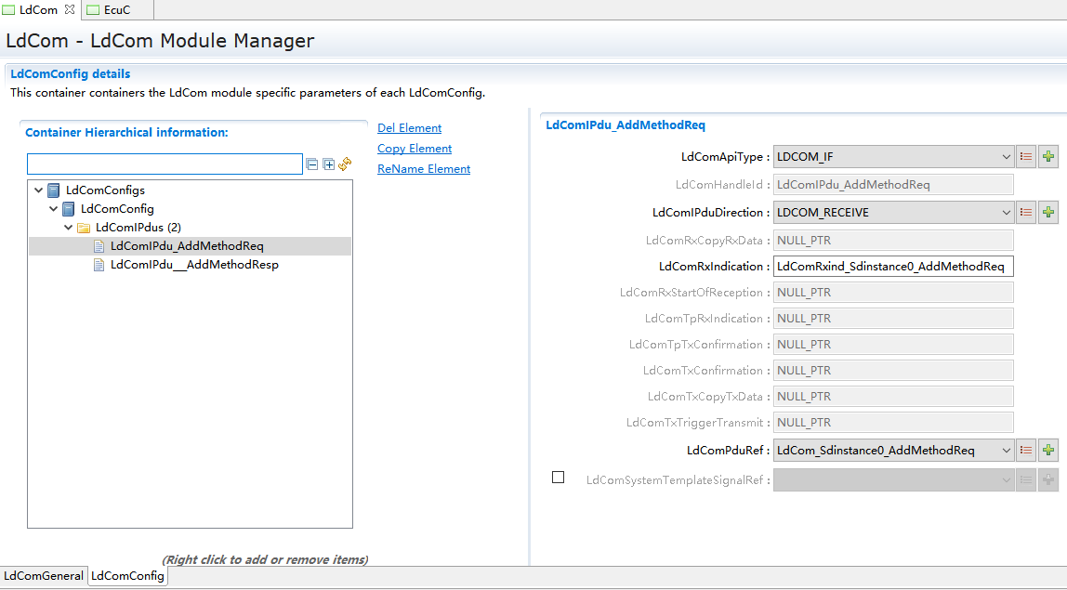Screen dimensions: 1067x590
Task: Click the collapse all tree icon
Action: (312, 164)
